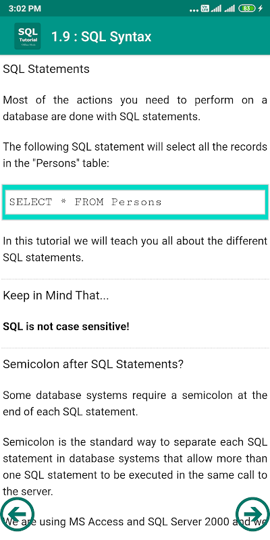Tap the paragraph starting 'Semicolon is the standard'
Image resolution: width=270 pixels, height=540 pixels.
[135, 466]
